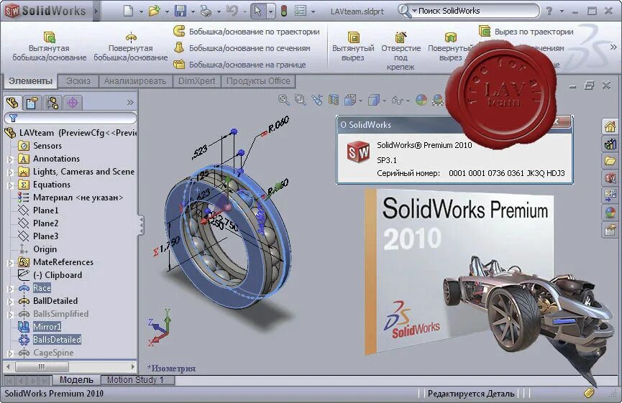Click the Extruded Cut (Вытянутый вырез) icon
Image resolution: width=622 pixels, height=403 pixels.
(353, 37)
